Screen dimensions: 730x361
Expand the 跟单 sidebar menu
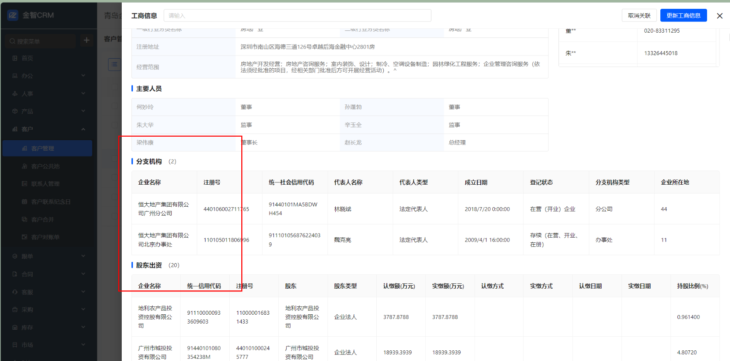coord(49,256)
